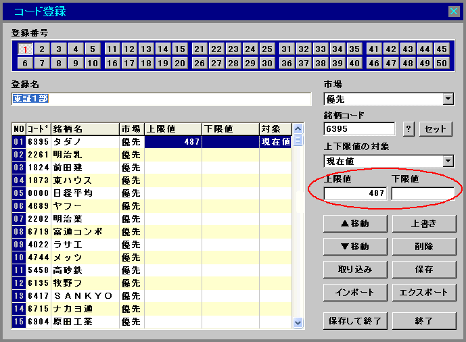This screenshot has height=342, width=466.
Task: Click the list scrollbar thumb
Action: click(x=298, y=140)
